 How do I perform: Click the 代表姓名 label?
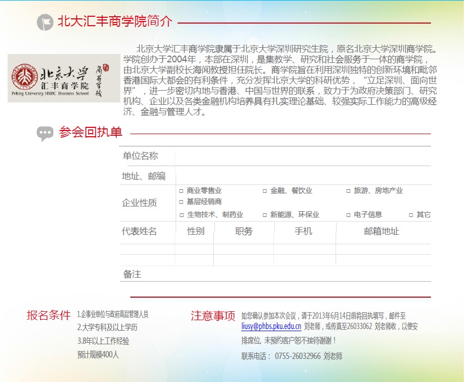coord(139,231)
